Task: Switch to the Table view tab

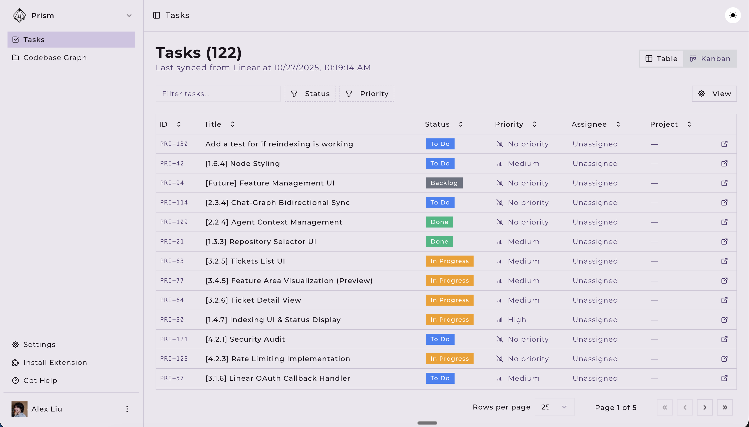Action: tap(661, 58)
